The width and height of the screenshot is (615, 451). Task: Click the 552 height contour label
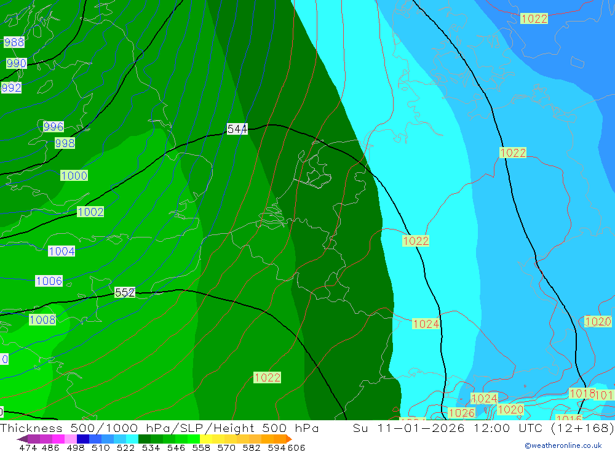125,292
